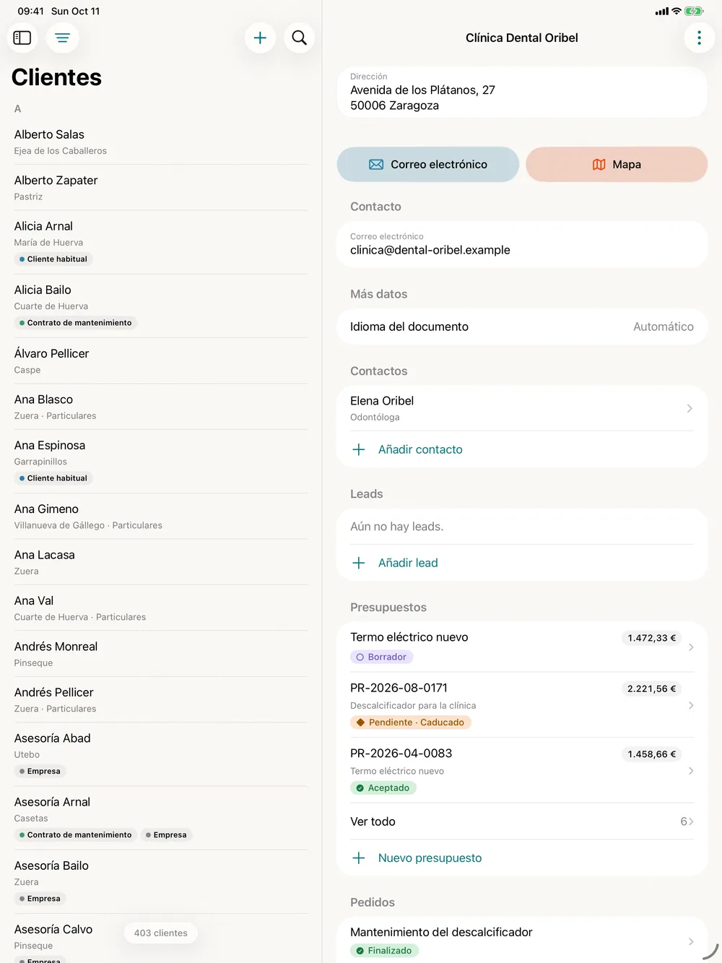Screen dimensions: 722x963
Task: Select client Andrés Monreal
Action: (x=161, y=654)
